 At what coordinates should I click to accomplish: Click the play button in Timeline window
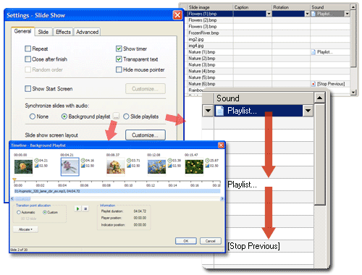point(77,208)
